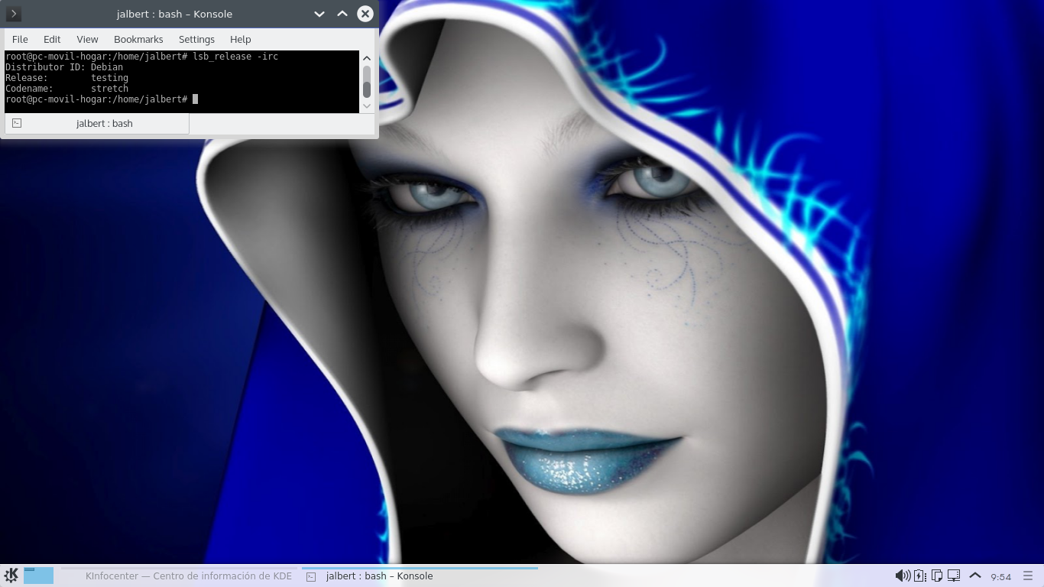Image resolution: width=1044 pixels, height=587 pixels.
Task: Open the clipboard tray icon
Action: (x=936, y=576)
